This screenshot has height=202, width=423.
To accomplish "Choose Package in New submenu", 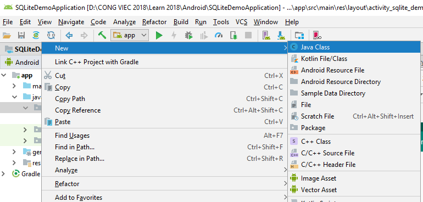I will [x=354, y=128].
